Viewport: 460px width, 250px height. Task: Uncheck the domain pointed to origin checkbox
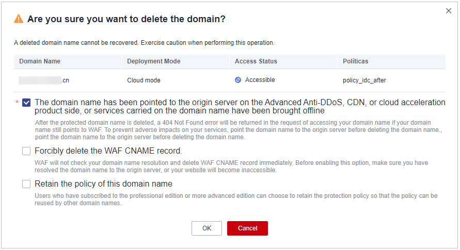pos(26,103)
